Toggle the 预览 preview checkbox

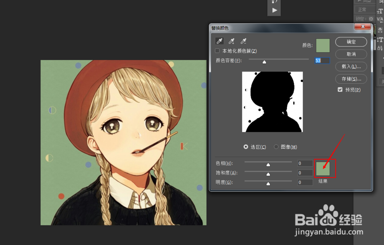click(x=340, y=90)
